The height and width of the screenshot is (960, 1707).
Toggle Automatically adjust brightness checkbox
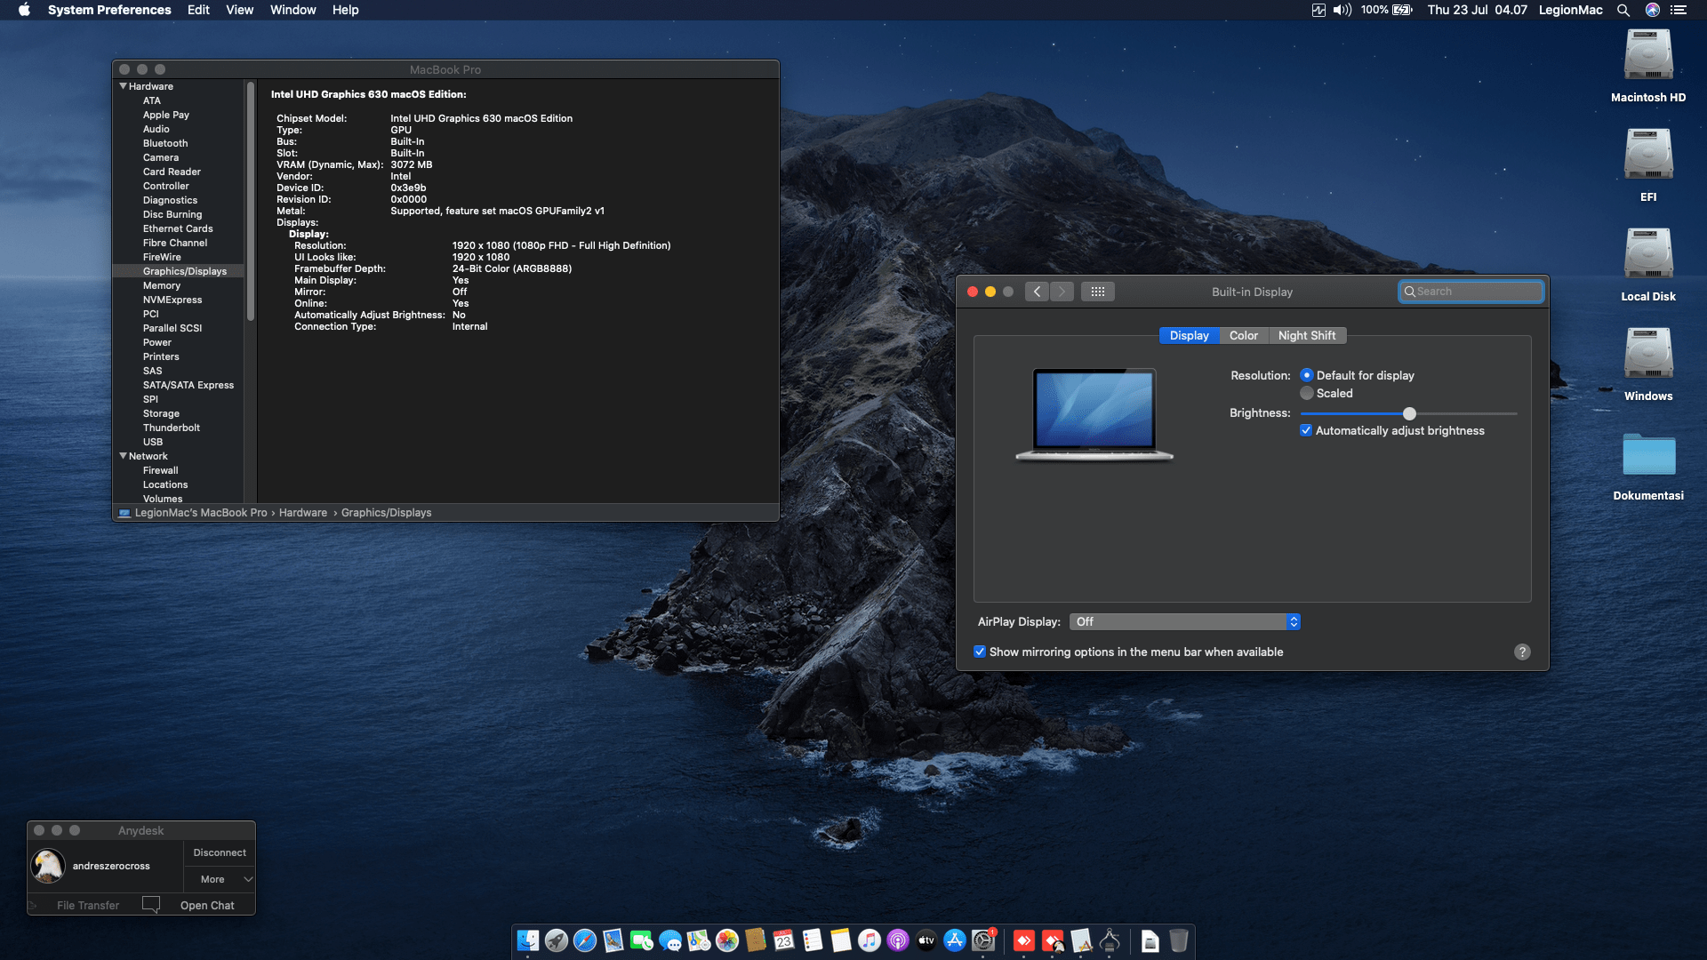tap(1306, 430)
